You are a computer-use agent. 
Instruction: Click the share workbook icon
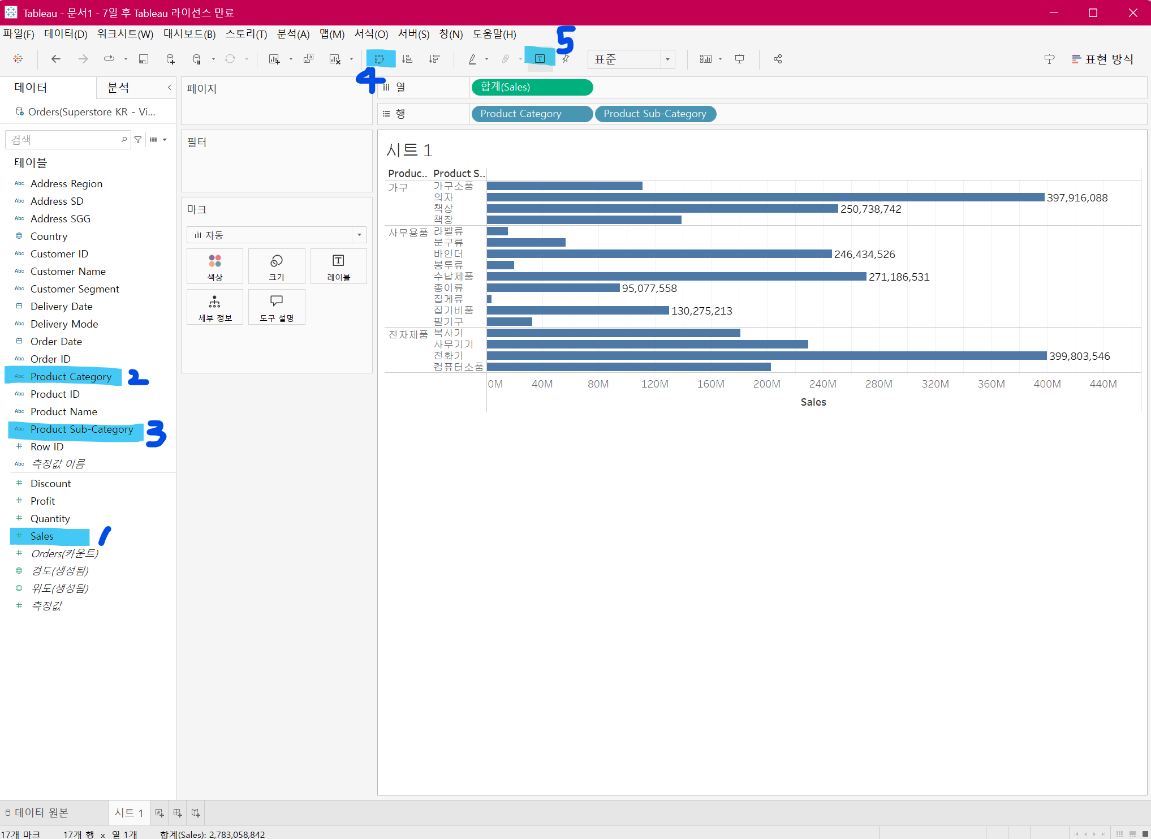[x=778, y=59]
